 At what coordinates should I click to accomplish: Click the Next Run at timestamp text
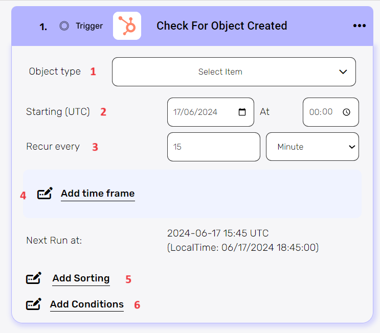[x=217, y=234]
